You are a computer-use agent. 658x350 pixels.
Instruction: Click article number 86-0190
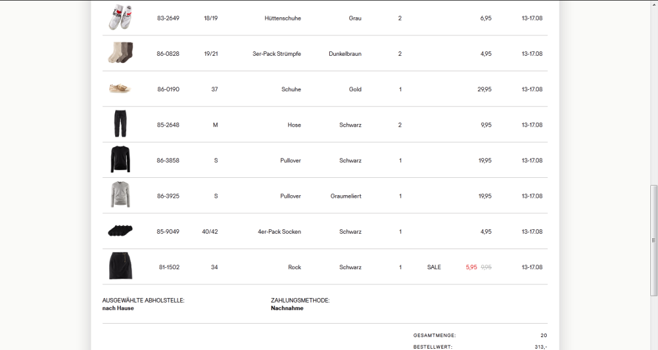168,89
